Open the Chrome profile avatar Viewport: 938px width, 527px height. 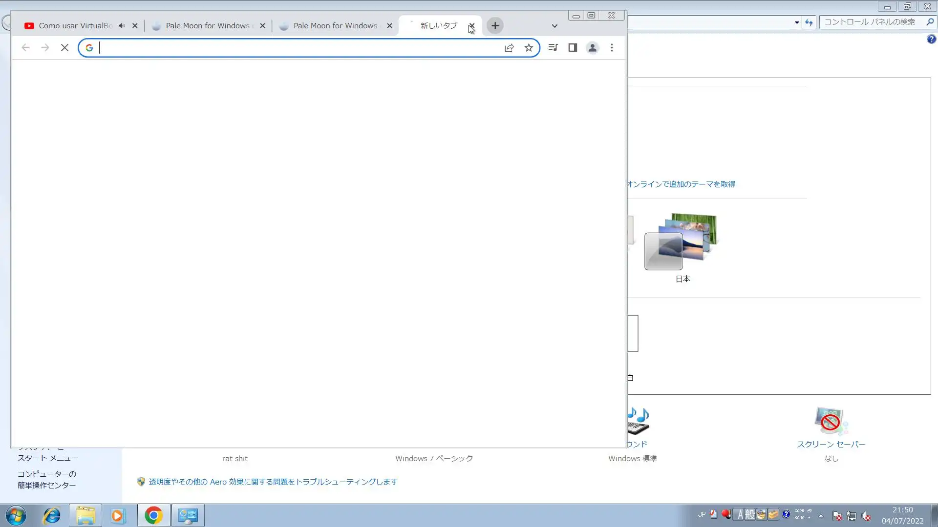click(592, 48)
